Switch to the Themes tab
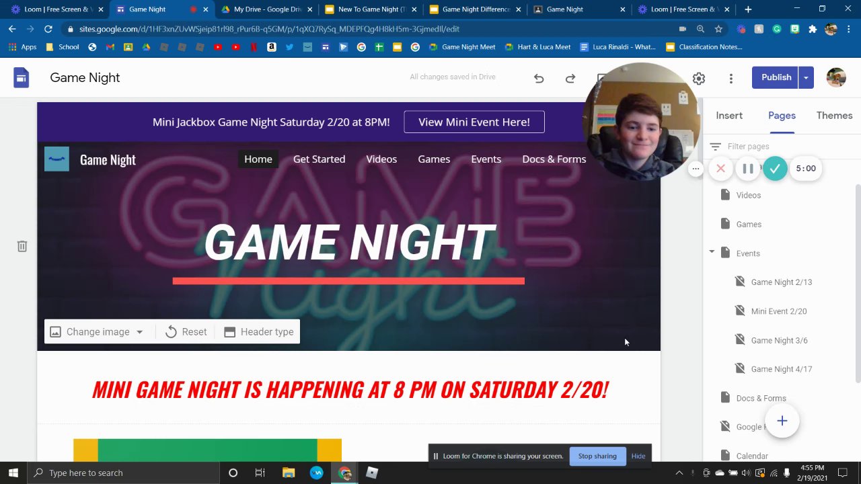The height and width of the screenshot is (484, 861). [834, 116]
